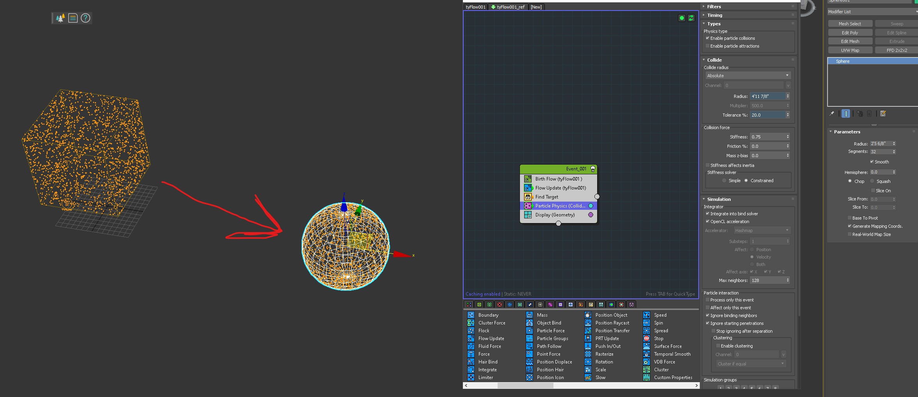Click the Stop operator icon
The image size is (918, 397).
coord(646,339)
